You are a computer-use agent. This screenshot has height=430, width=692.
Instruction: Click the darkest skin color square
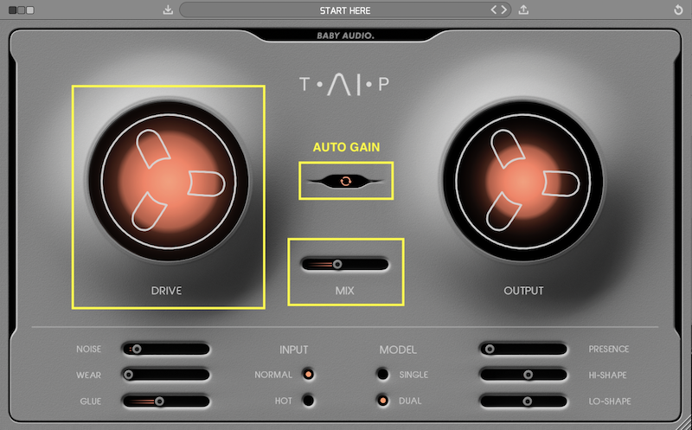pos(12,10)
